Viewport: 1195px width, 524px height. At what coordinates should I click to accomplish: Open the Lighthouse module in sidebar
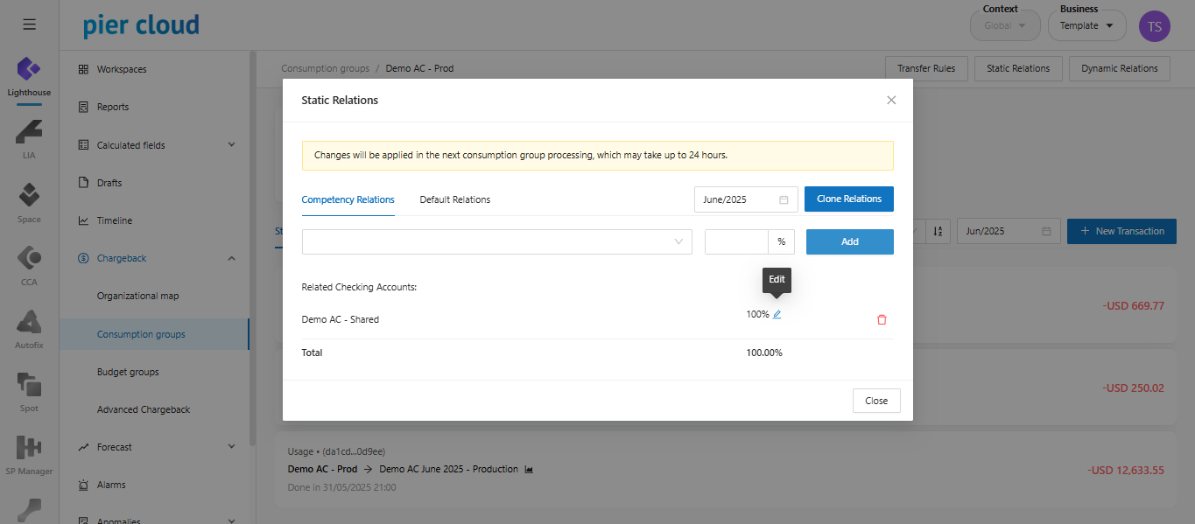(29, 75)
